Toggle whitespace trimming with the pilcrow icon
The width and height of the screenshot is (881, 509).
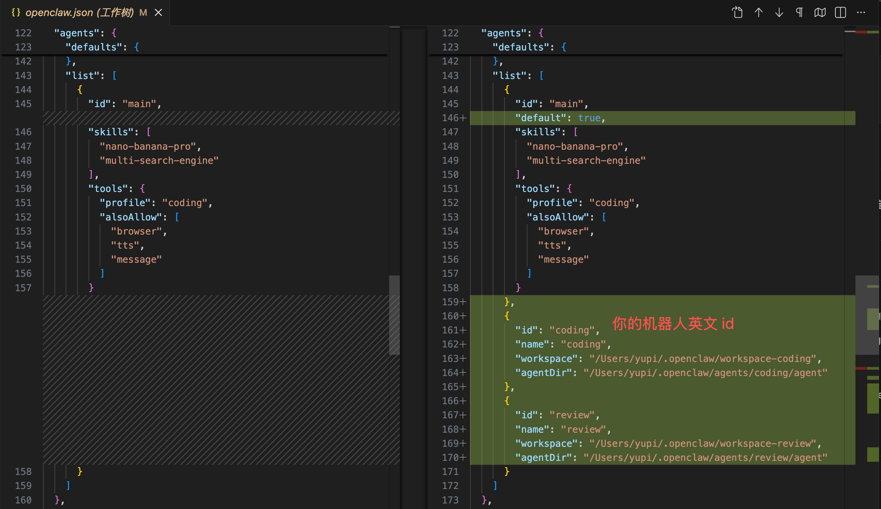799,12
